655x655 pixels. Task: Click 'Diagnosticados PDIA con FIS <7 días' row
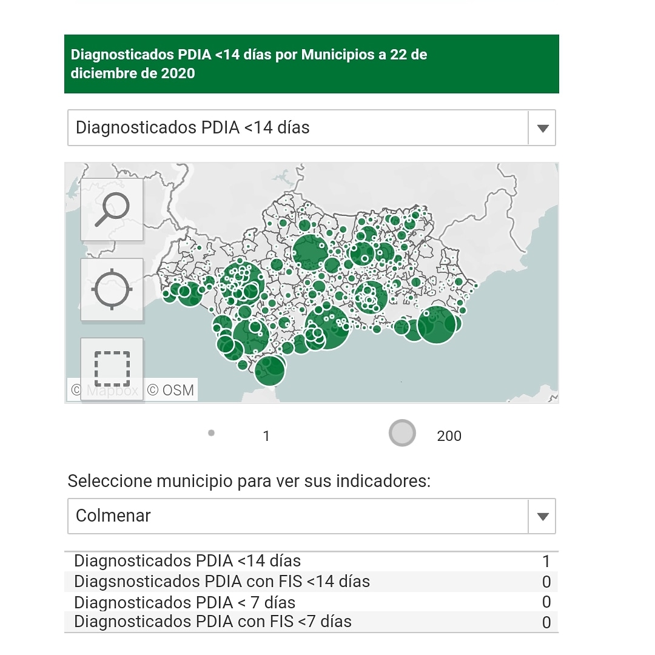312,622
